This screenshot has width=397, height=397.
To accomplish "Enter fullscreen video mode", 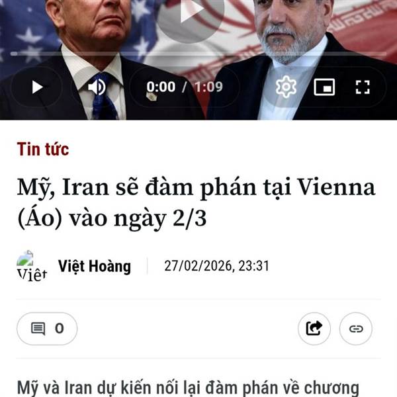I will (x=363, y=87).
